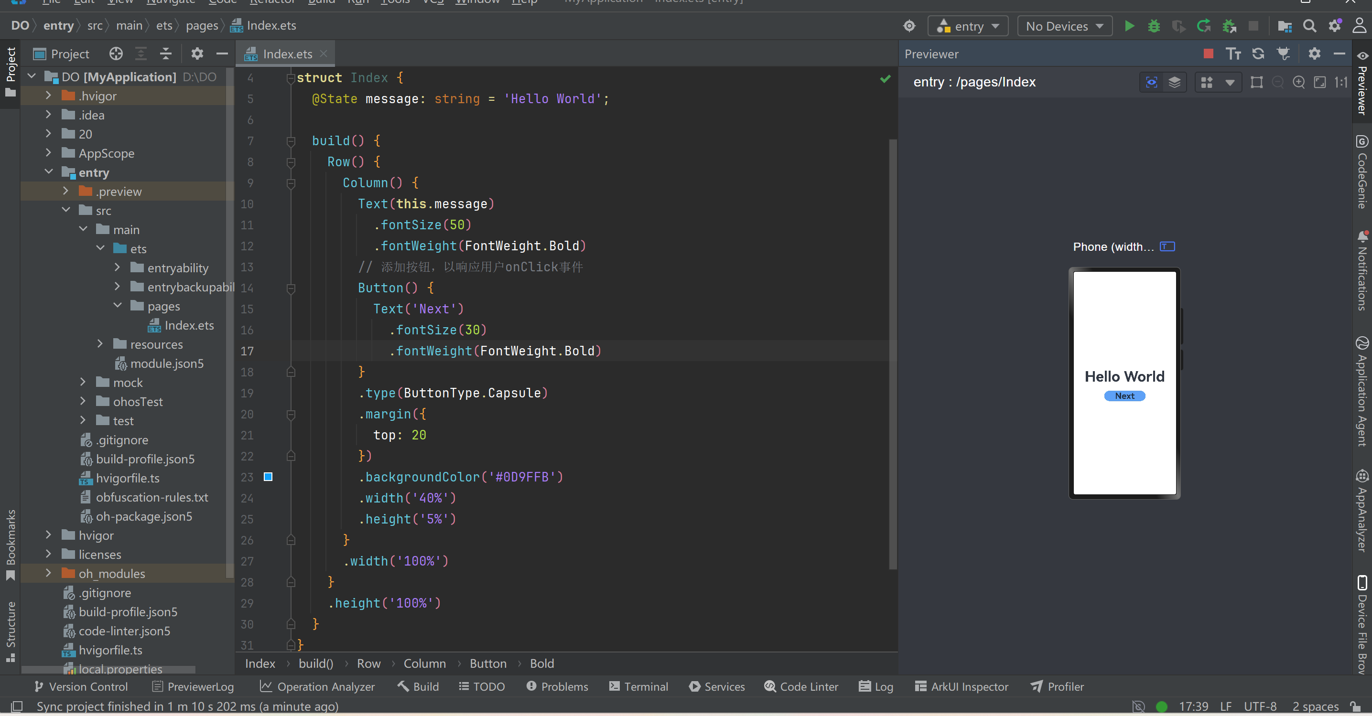Refresh the Previewer
1372x716 pixels.
coord(1257,54)
